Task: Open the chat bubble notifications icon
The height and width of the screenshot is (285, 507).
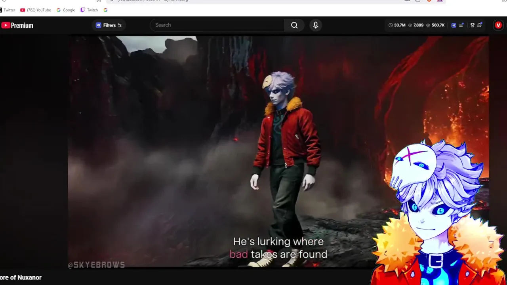Action: [480, 25]
